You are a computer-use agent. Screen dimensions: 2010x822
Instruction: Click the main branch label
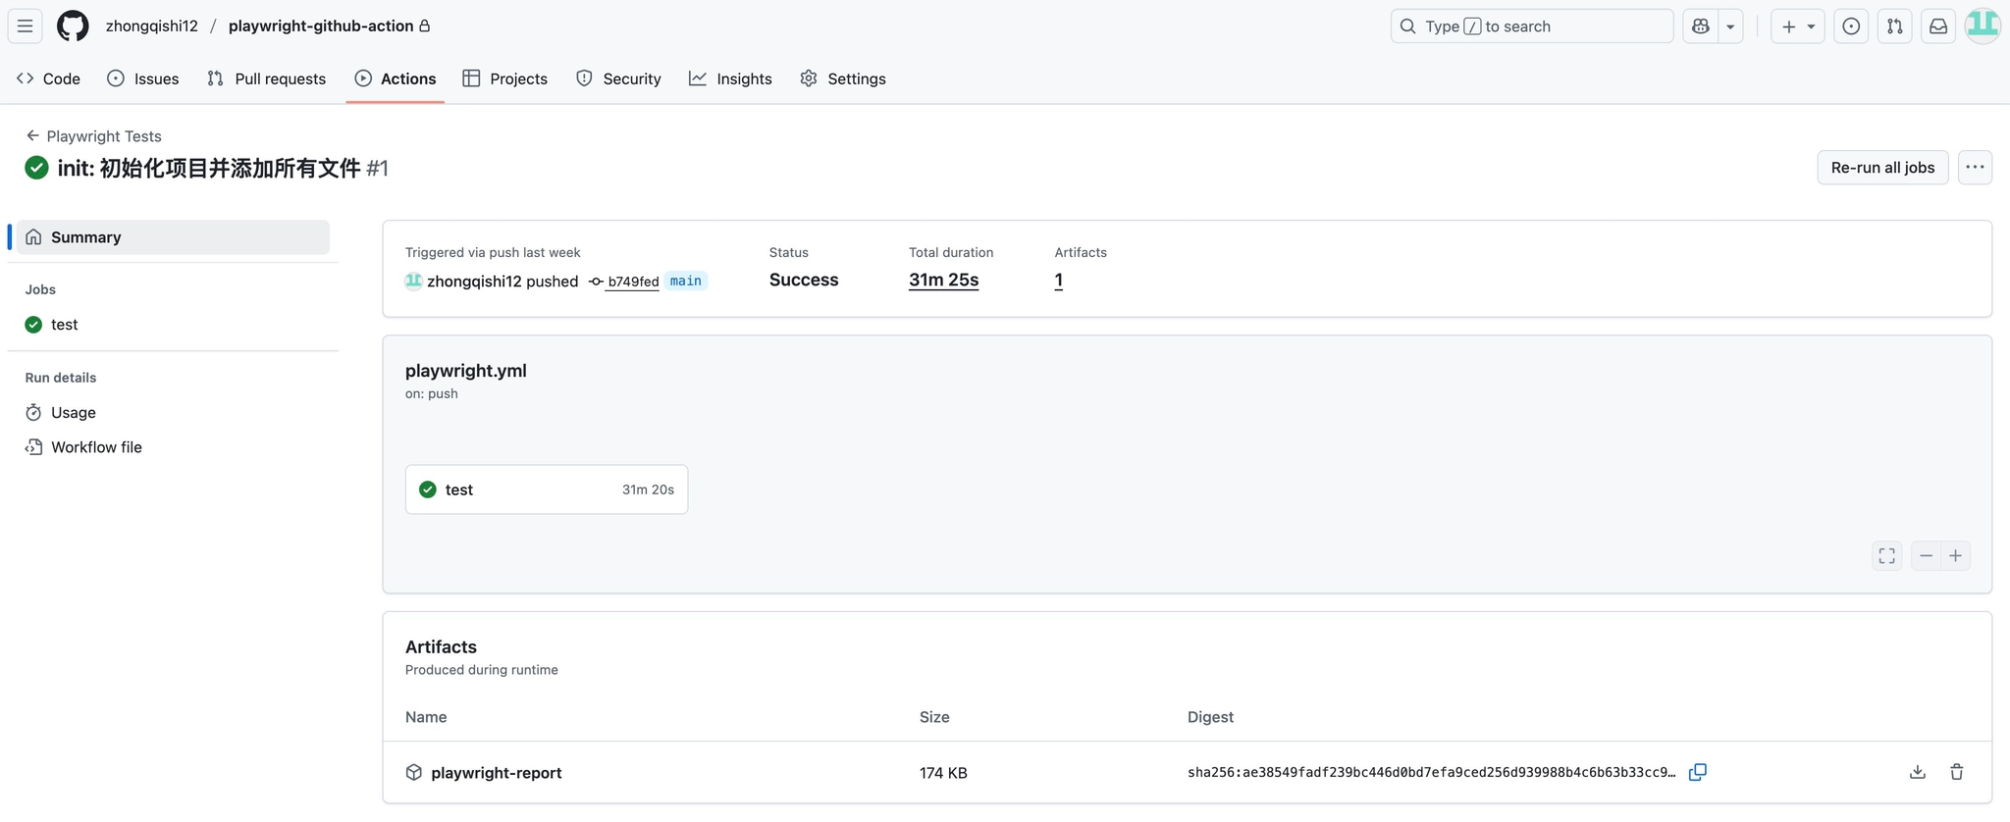686,282
